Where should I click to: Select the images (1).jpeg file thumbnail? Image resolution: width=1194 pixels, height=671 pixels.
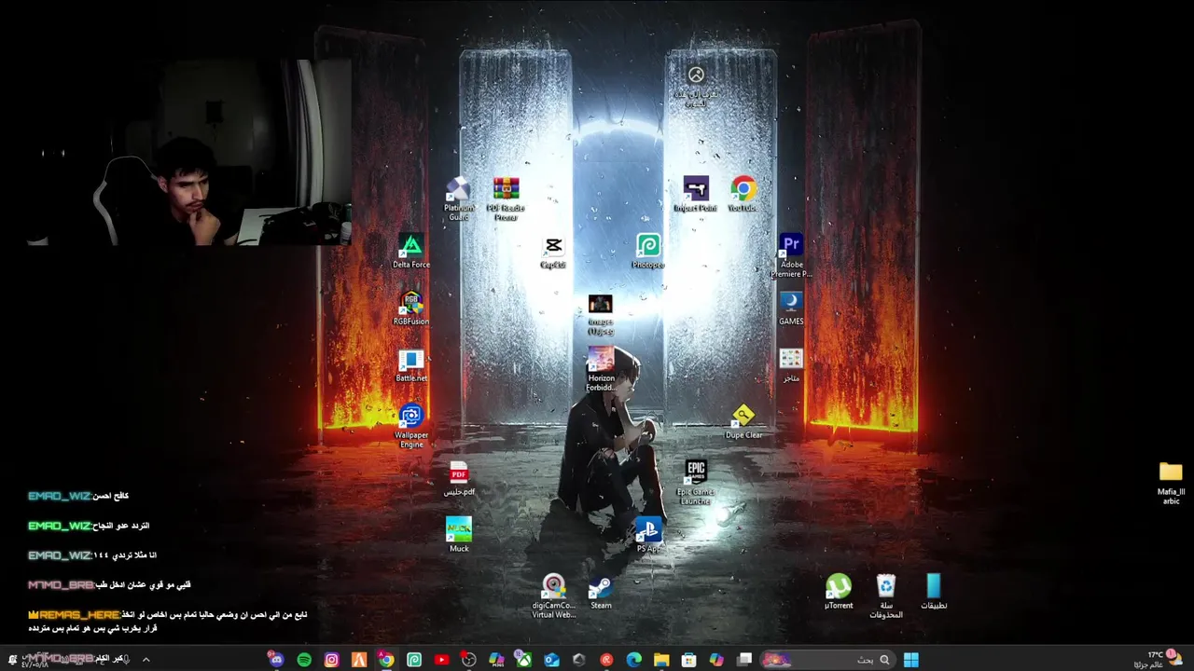tap(601, 314)
